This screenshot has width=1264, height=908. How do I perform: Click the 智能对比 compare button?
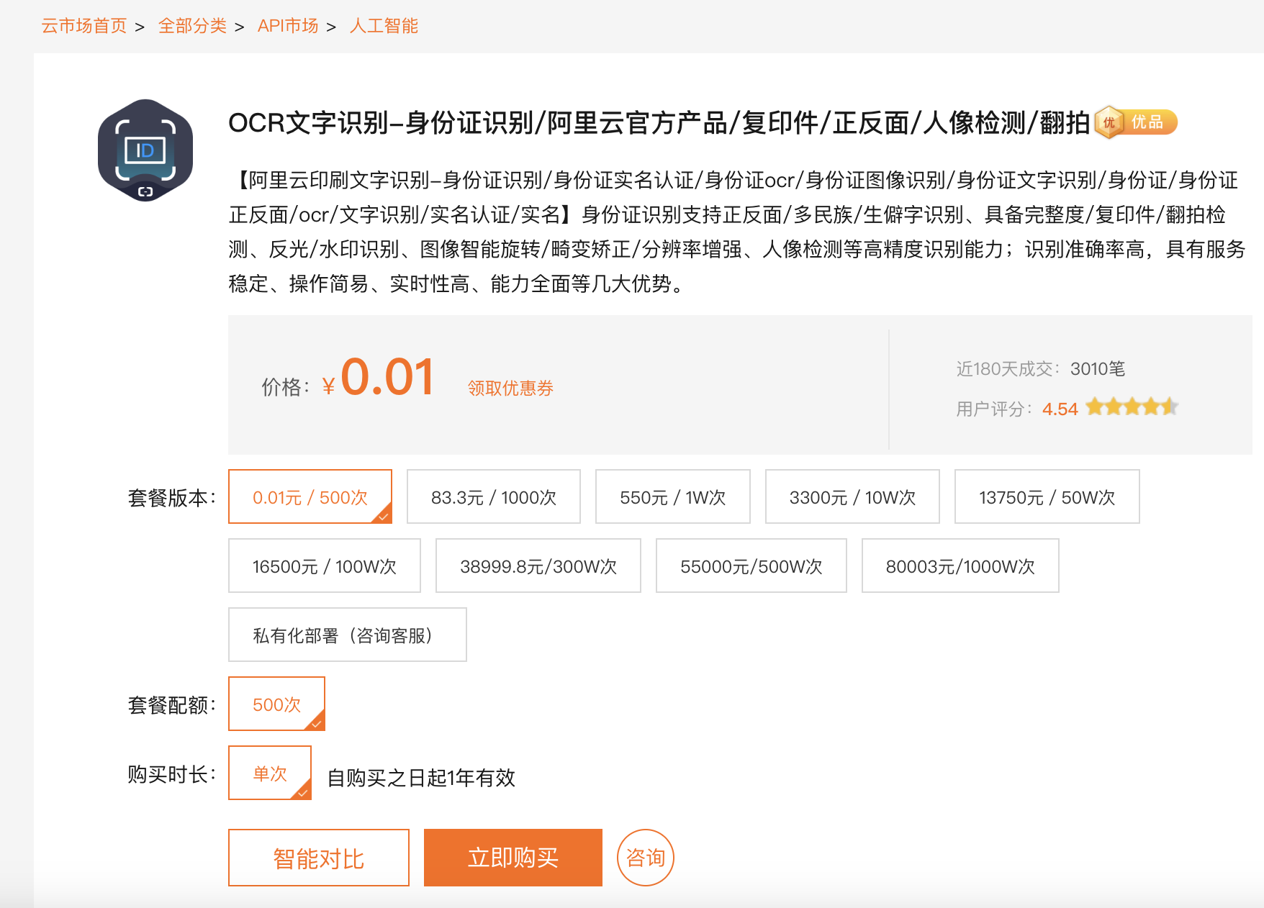(x=319, y=858)
